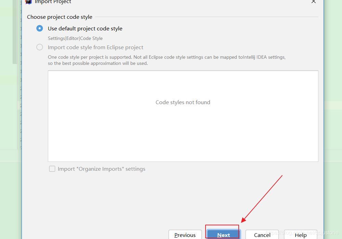The image size is (342, 239).
Task: Open Help for the import wizard
Action: click(301, 235)
